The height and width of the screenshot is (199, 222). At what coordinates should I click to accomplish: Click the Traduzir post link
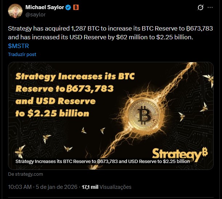22,54
